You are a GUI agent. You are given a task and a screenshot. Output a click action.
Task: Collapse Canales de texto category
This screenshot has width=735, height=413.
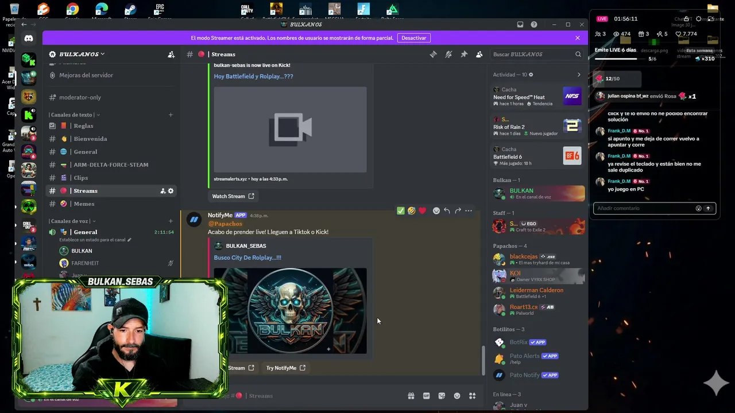pyautogui.click(x=74, y=115)
